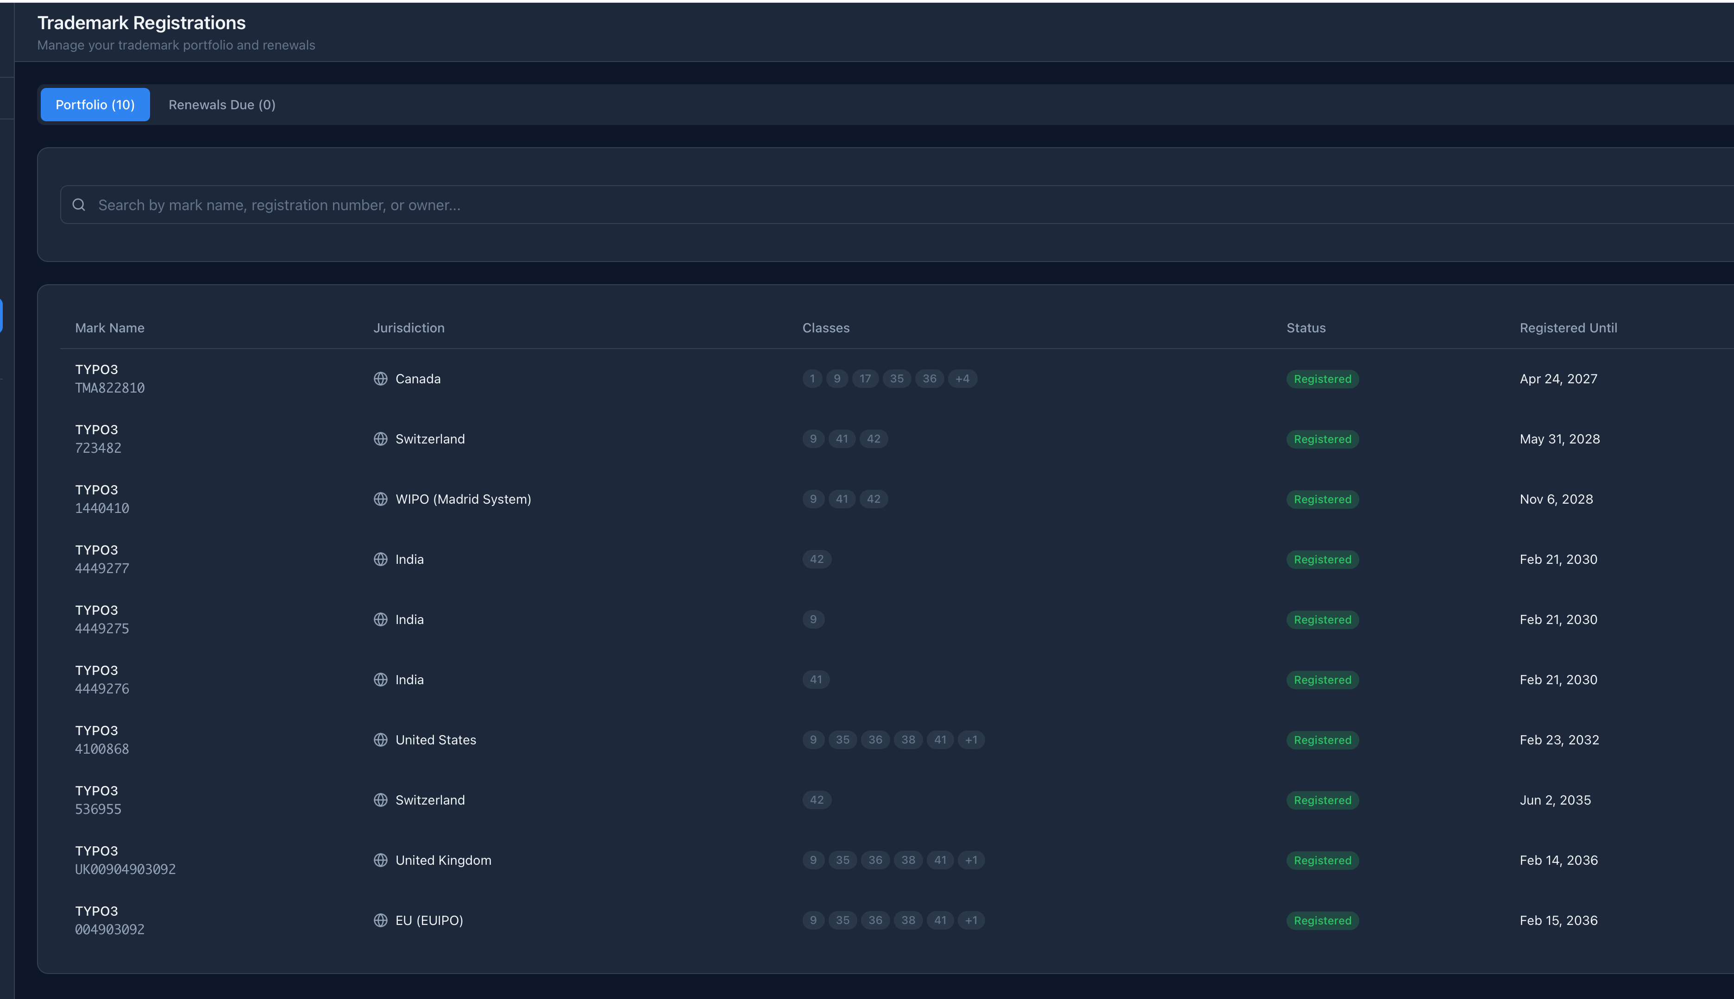Expand the +1 classes chip for EU (EUIPO)
1734x999 pixels.
[971, 921]
